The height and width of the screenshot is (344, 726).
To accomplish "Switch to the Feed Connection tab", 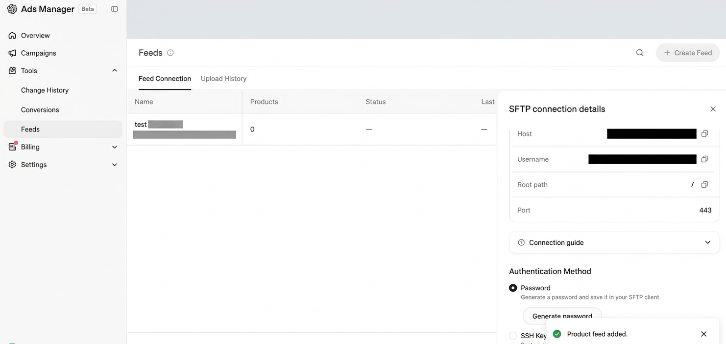I will [165, 79].
